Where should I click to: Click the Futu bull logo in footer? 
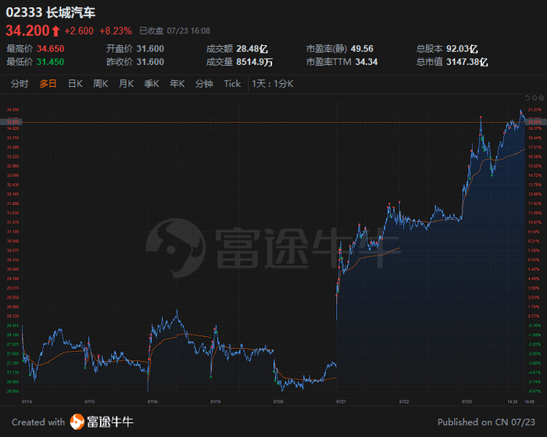(77, 421)
